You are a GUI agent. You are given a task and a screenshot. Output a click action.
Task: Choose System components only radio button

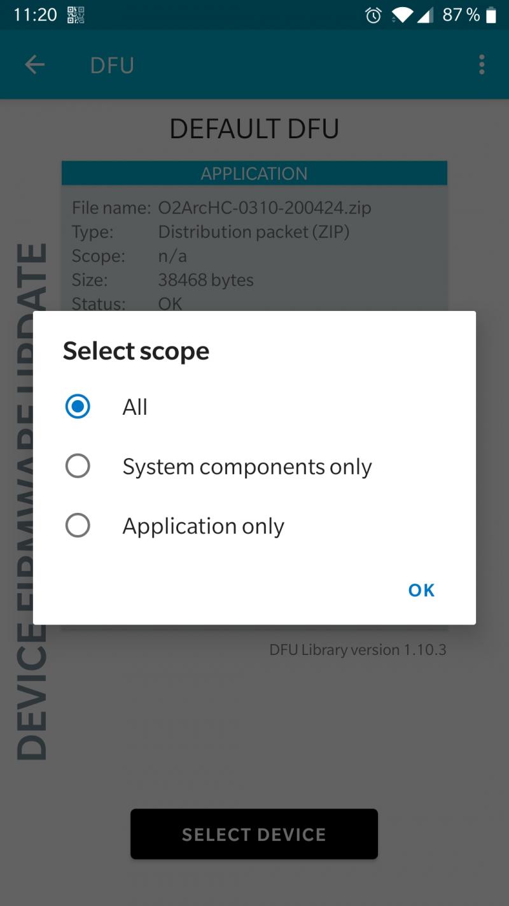[x=78, y=466]
